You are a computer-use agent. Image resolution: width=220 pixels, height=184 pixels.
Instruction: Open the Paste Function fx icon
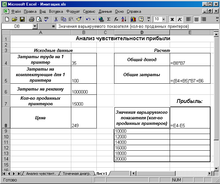(x=116, y=19)
